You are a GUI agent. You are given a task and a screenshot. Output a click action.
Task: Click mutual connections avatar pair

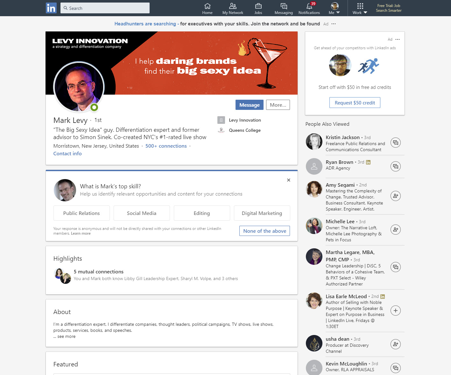(63, 276)
